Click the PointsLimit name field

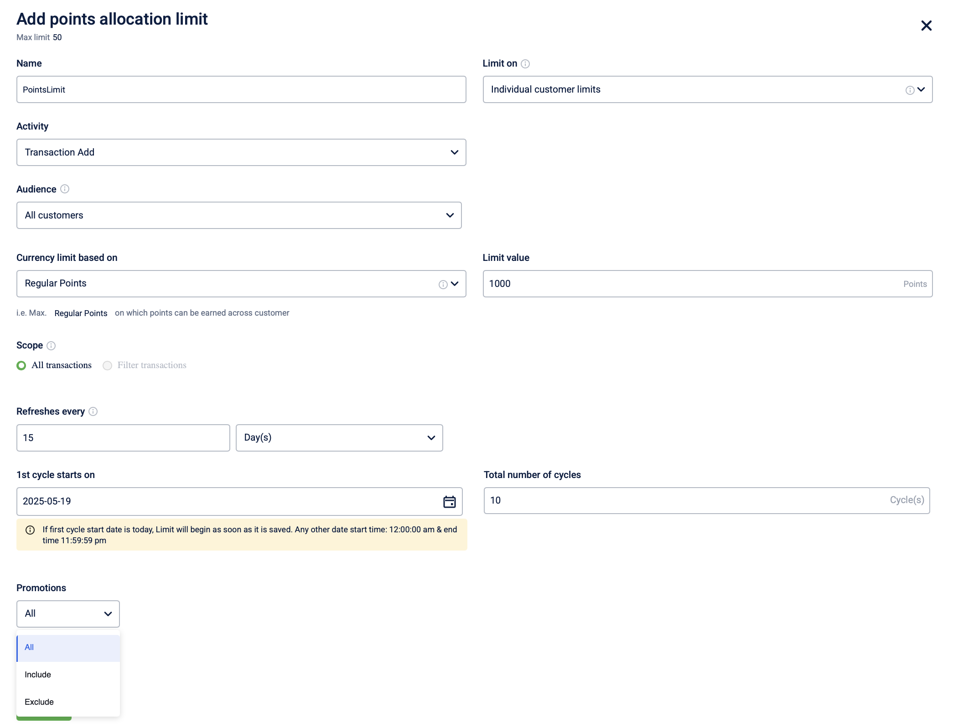pyautogui.click(x=241, y=90)
